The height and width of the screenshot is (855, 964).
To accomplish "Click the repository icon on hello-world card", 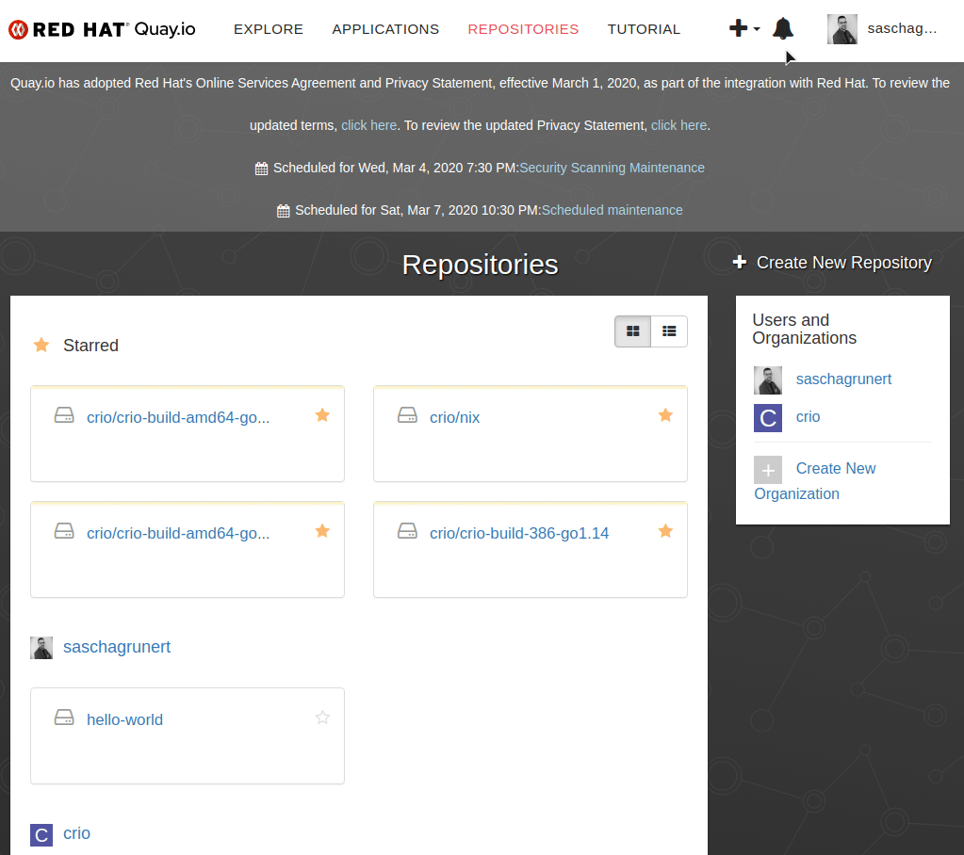I will [64, 717].
